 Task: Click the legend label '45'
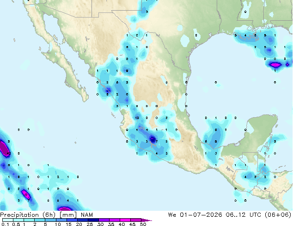[132, 224]
